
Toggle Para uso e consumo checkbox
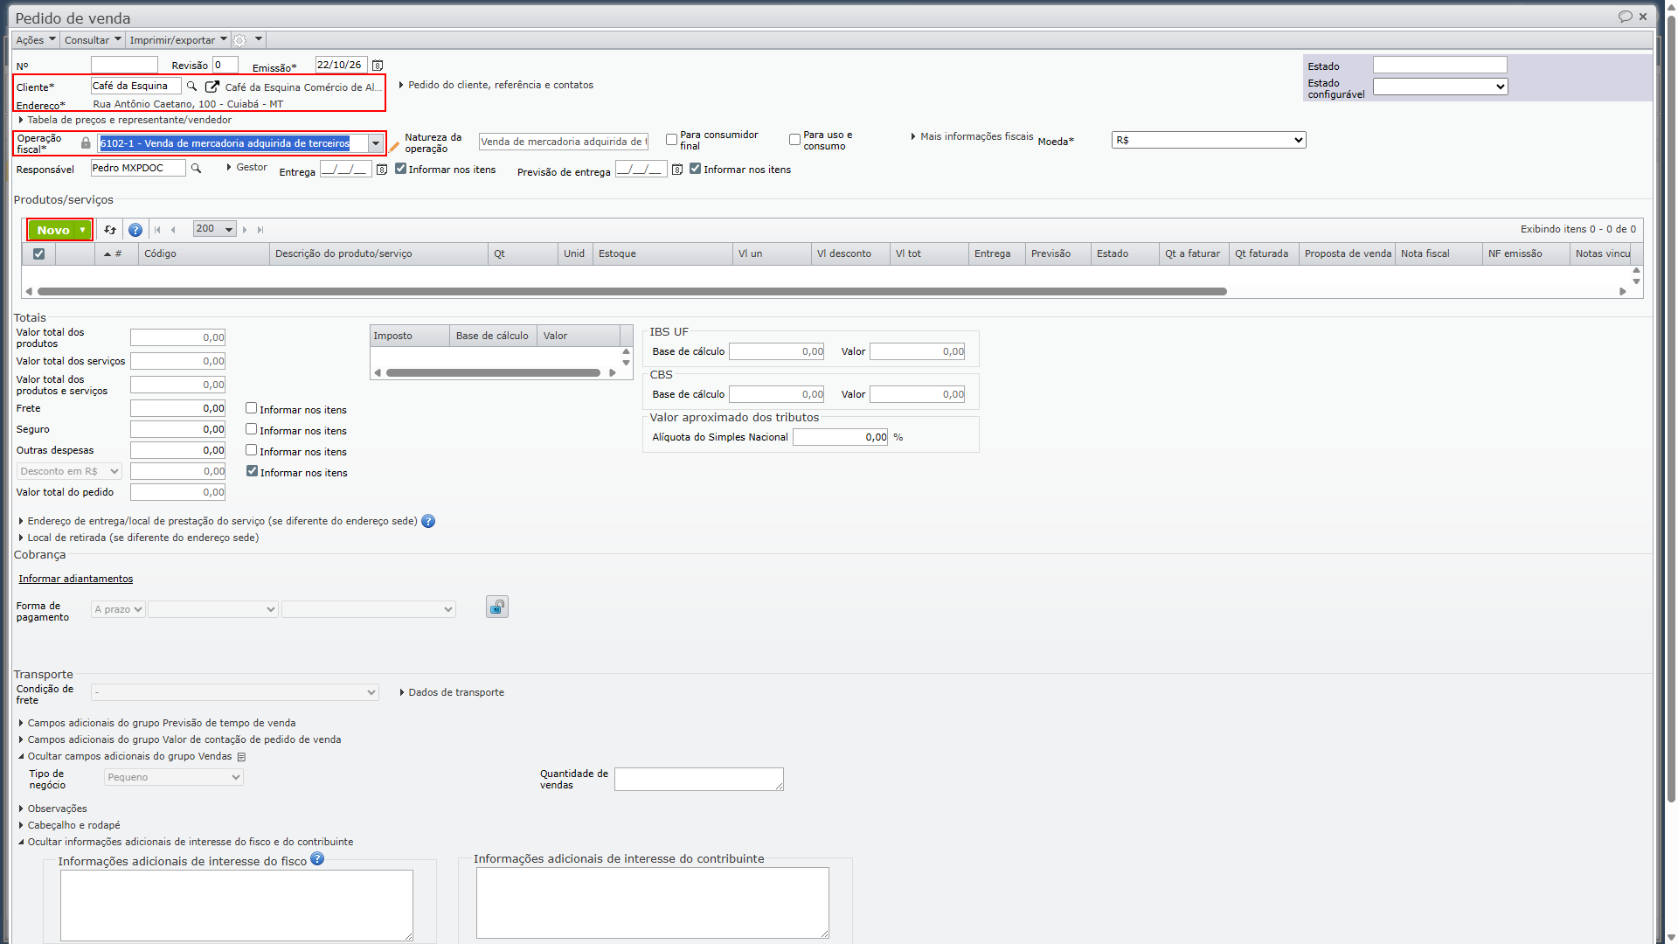(794, 140)
